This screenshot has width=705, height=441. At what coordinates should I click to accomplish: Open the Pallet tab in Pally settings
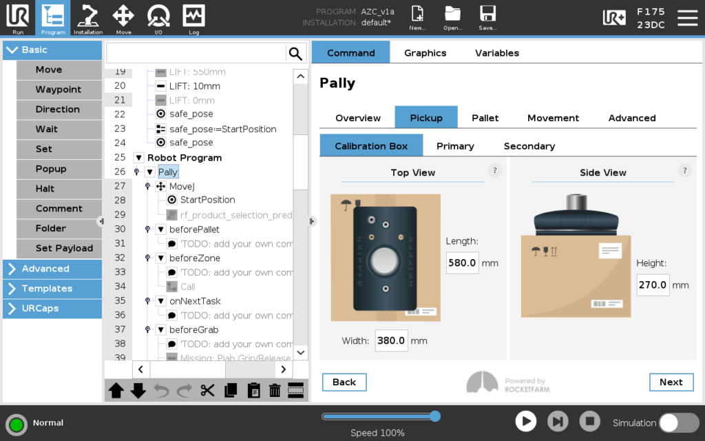485,117
